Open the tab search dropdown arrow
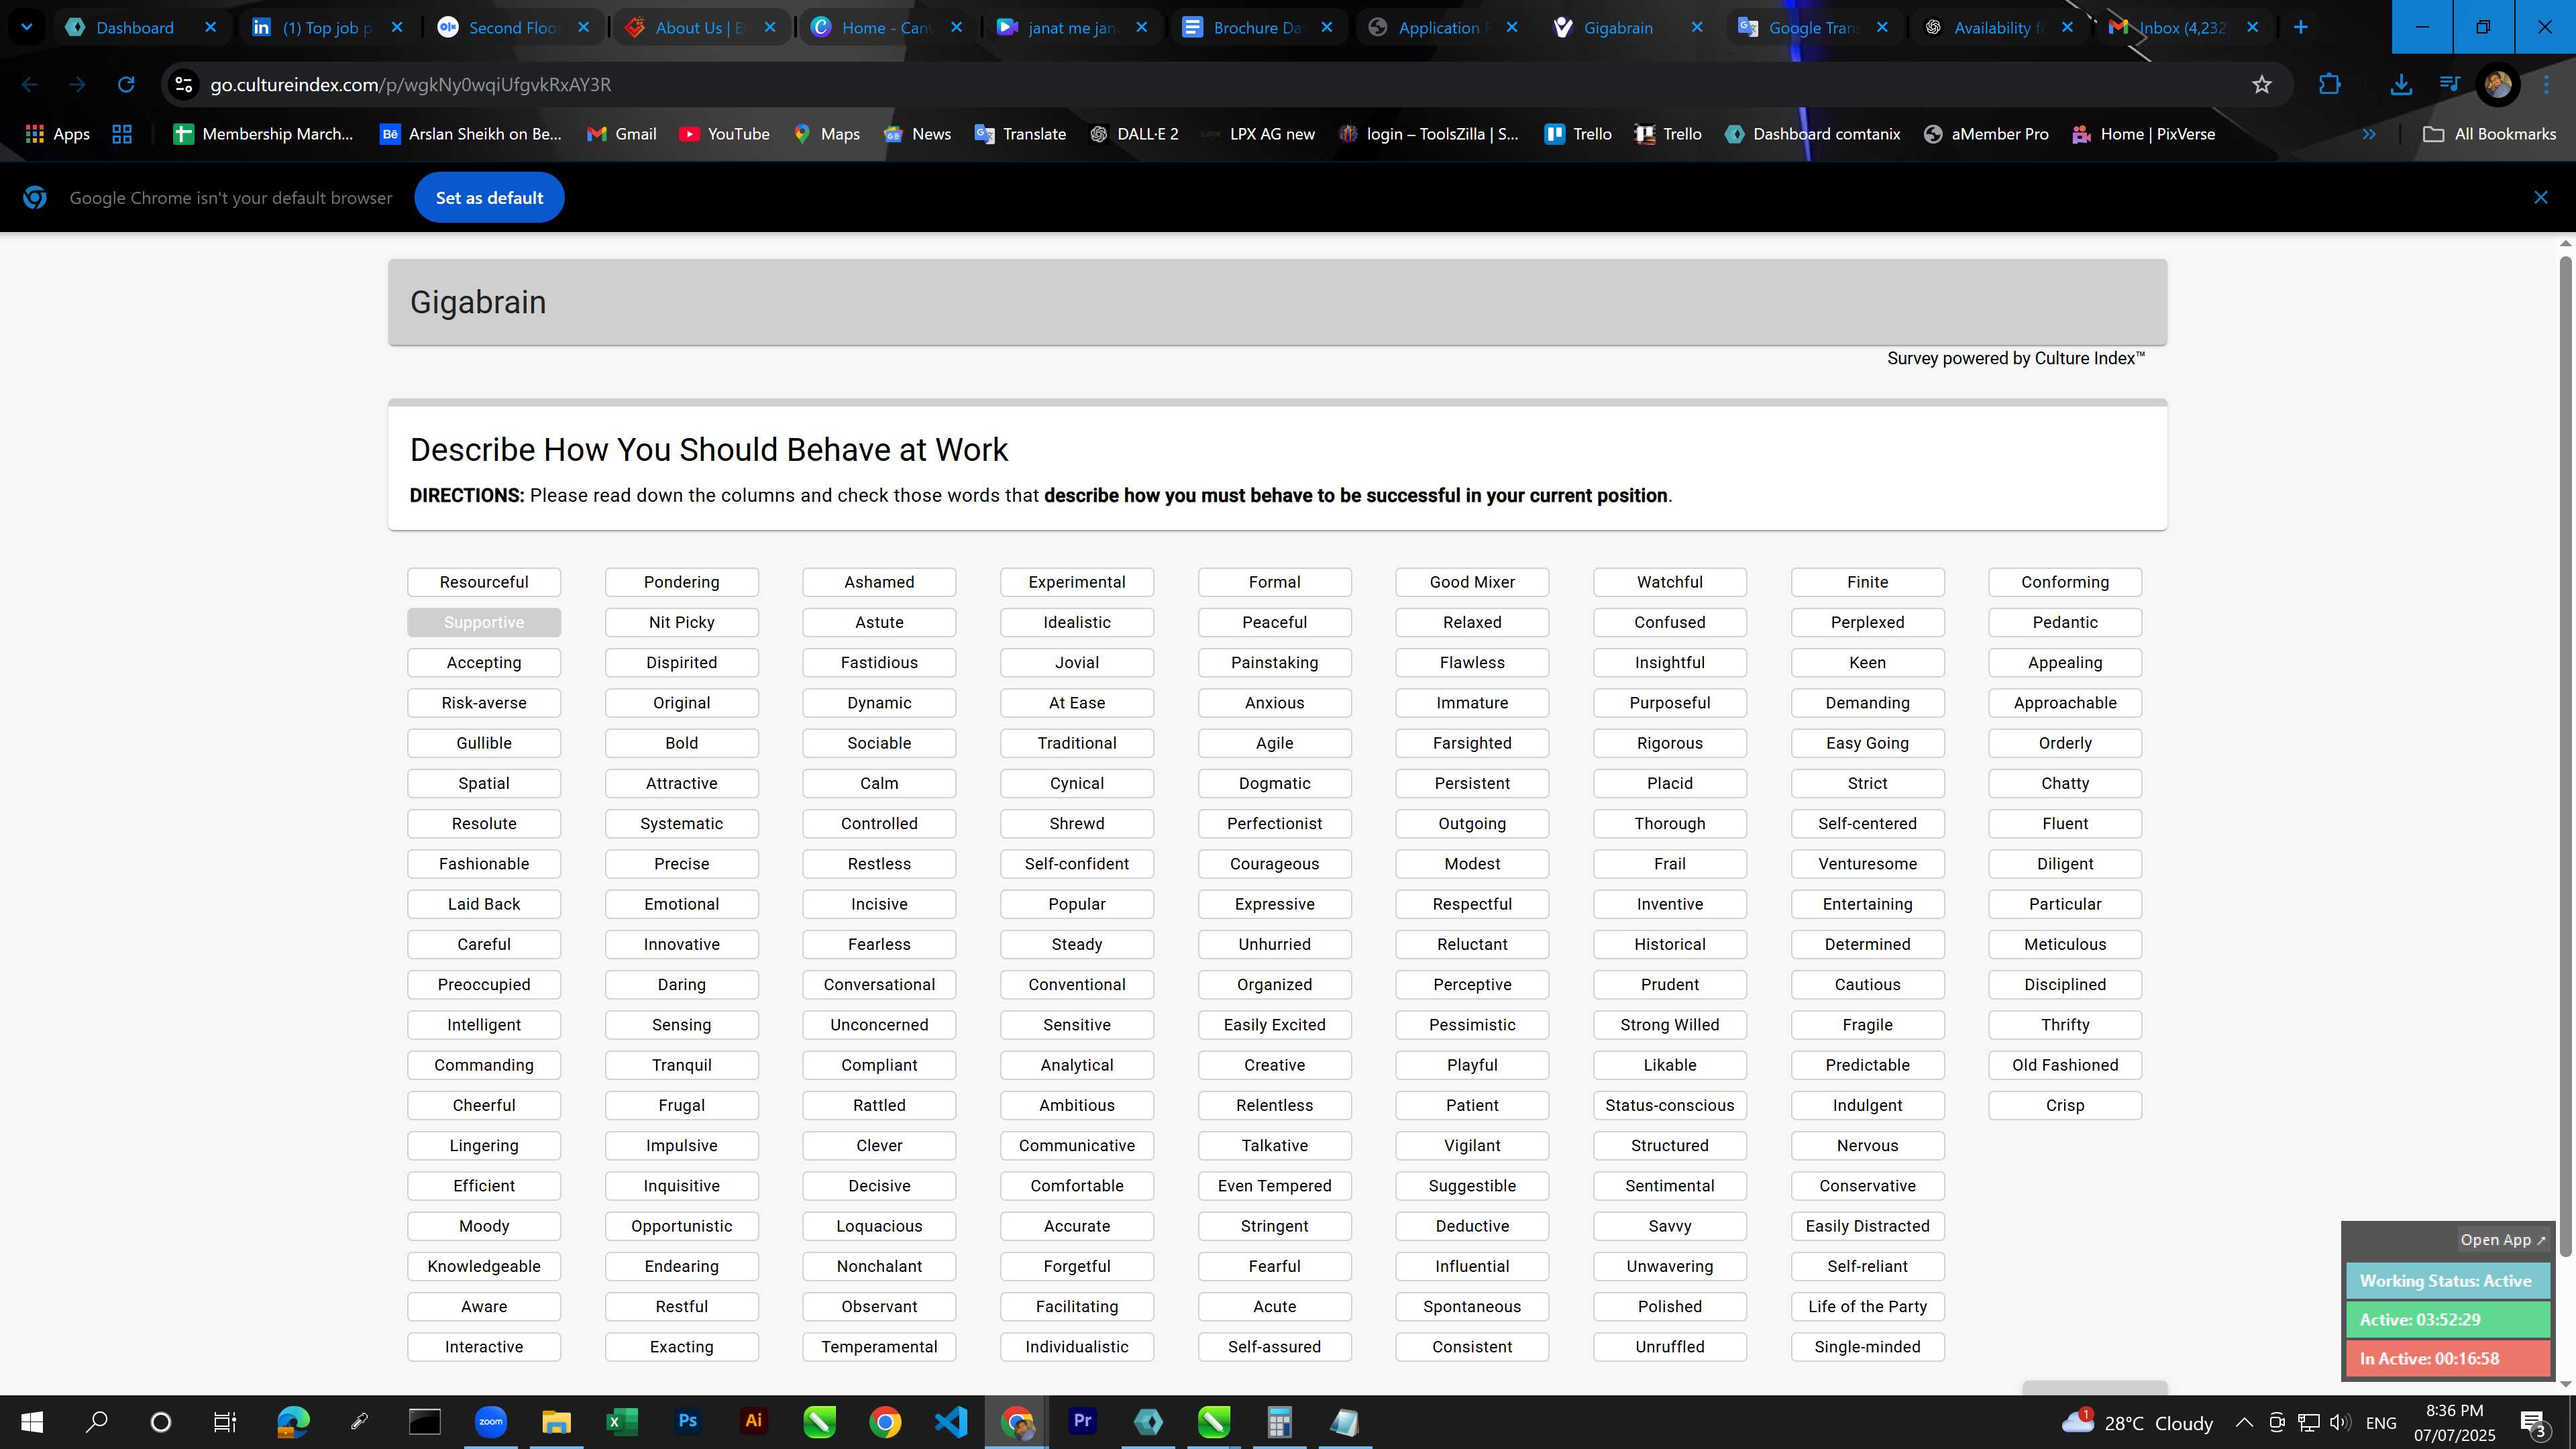2576x1449 pixels. 27,28
